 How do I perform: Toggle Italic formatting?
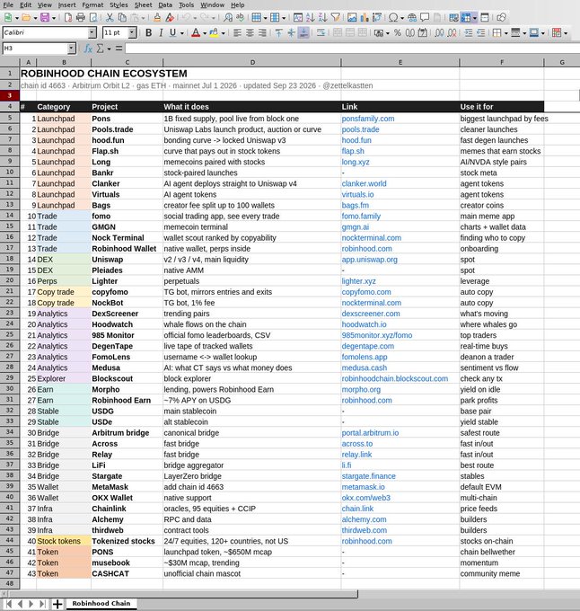(161, 32)
